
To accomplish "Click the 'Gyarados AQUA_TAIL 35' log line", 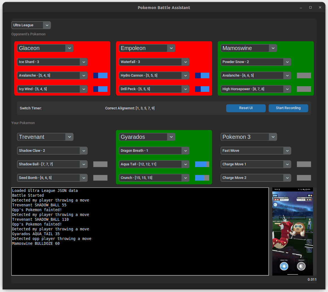I will 36,234.
